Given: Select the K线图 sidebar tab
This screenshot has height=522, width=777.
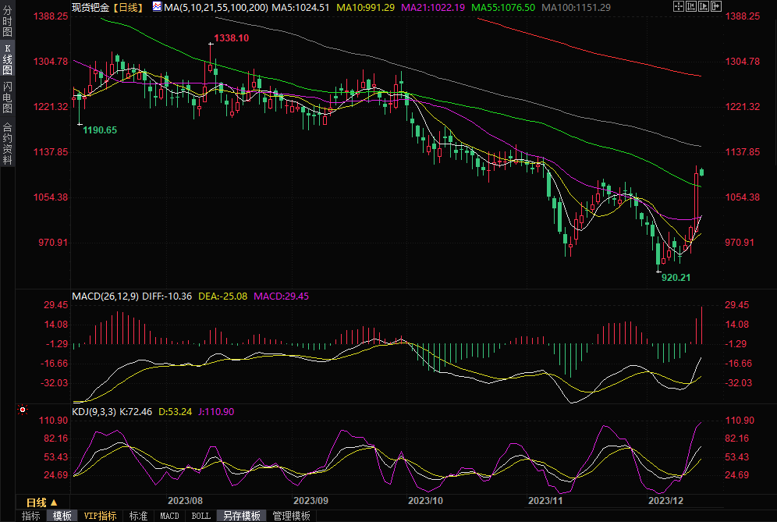Looking at the screenshot, I should (x=7, y=59).
